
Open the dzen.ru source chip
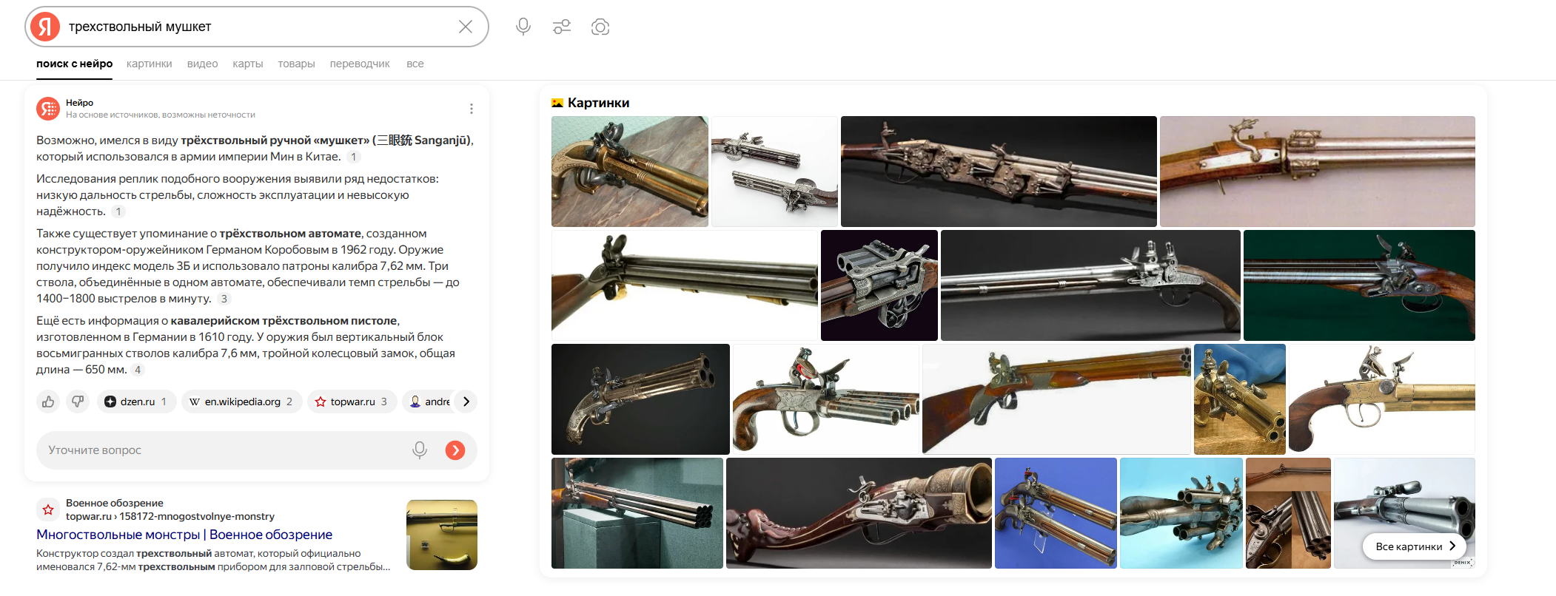click(137, 402)
